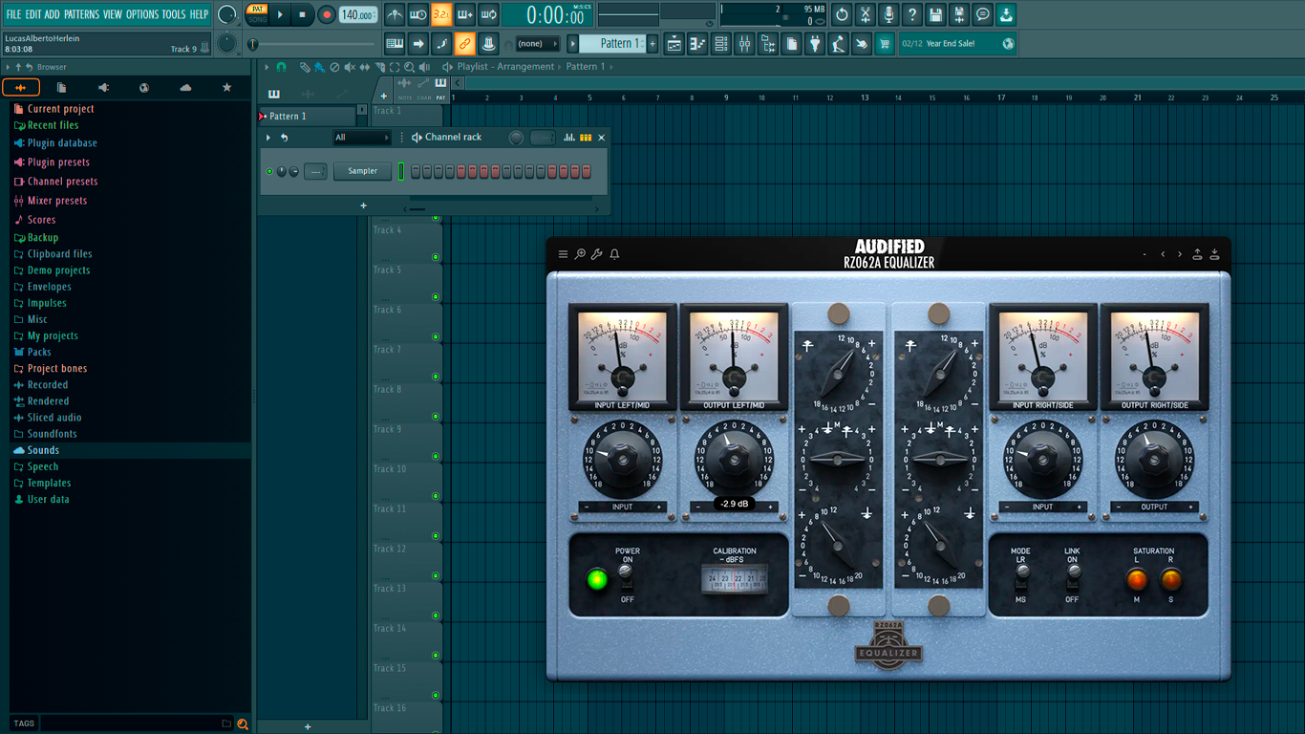
Task: Open the All channel filter dropdown
Action: click(361, 138)
